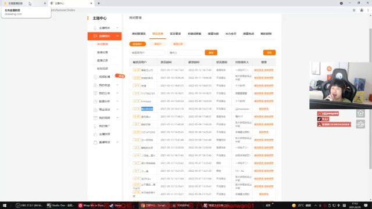The width and height of the screenshot is (372, 209).
Task: Switch to the 精彩时刻 tab
Action: click(266, 34)
